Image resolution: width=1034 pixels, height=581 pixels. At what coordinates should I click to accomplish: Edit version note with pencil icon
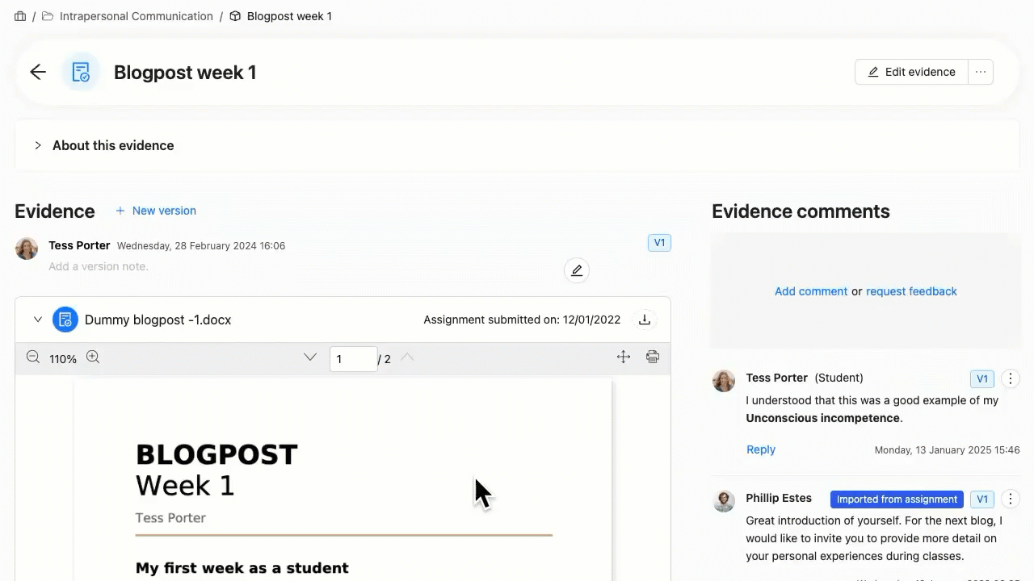(577, 270)
